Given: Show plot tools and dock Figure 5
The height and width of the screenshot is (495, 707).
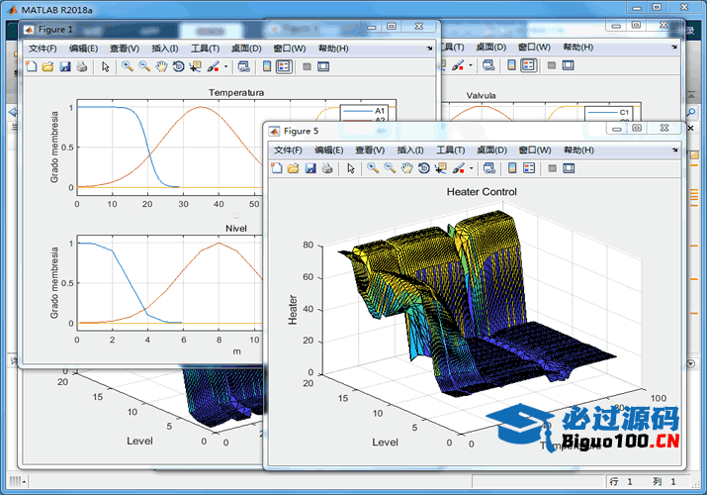Looking at the screenshot, I should tap(569, 168).
